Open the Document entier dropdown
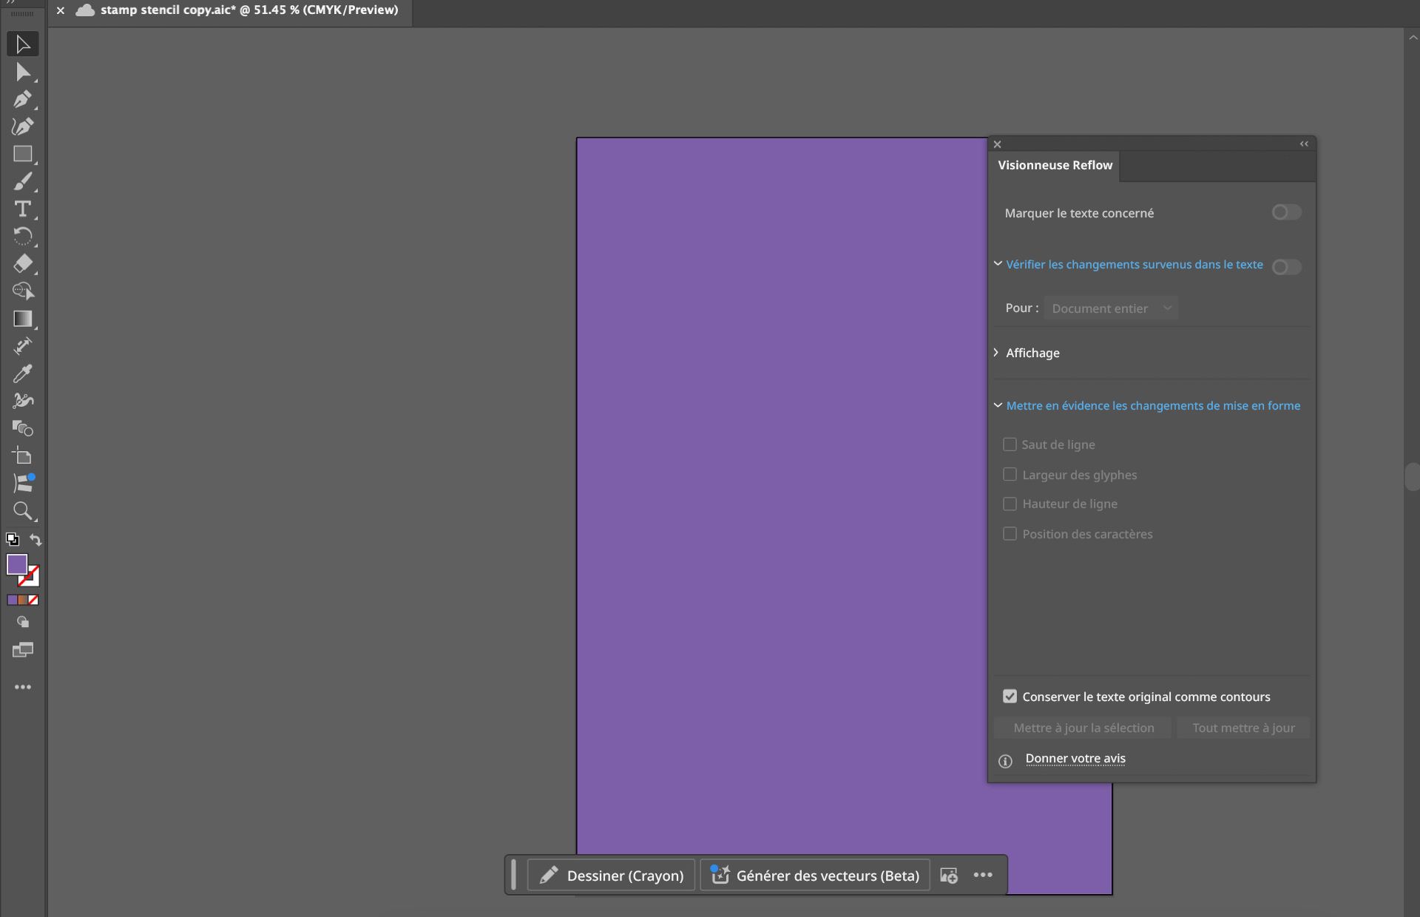The image size is (1420, 917). pyautogui.click(x=1112, y=308)
